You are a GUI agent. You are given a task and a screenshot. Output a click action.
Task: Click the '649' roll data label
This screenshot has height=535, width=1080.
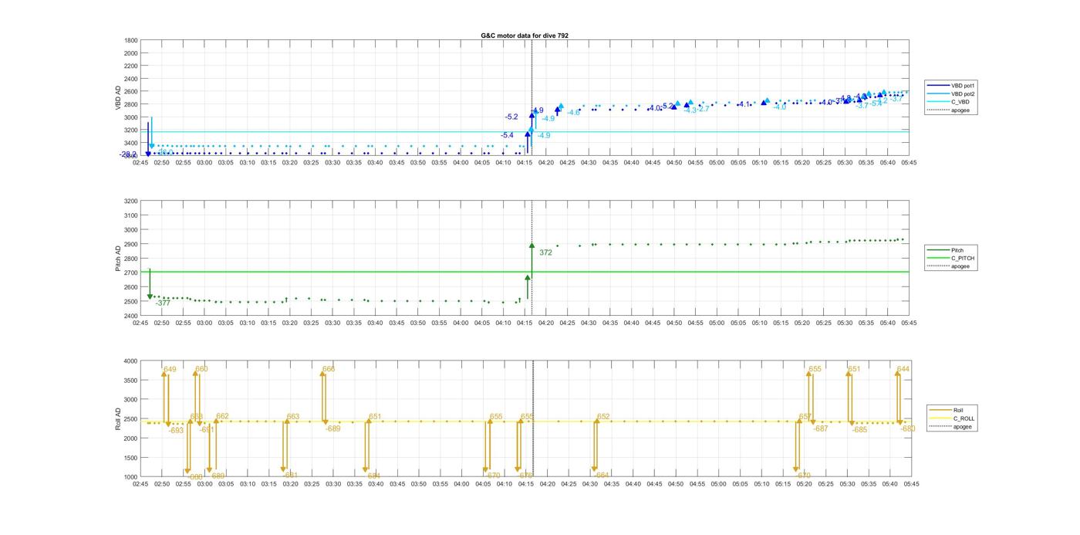point(170,370)
